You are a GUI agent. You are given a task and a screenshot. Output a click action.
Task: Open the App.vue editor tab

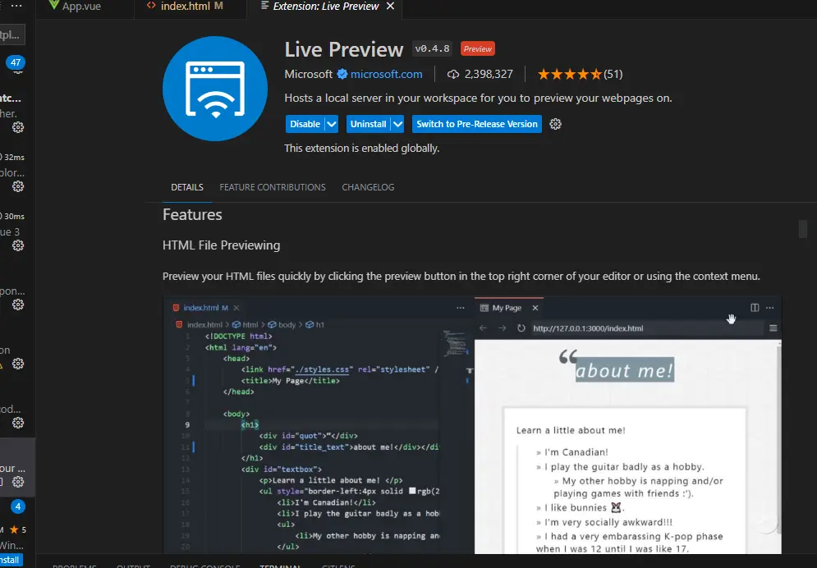[x=75, y=7]
